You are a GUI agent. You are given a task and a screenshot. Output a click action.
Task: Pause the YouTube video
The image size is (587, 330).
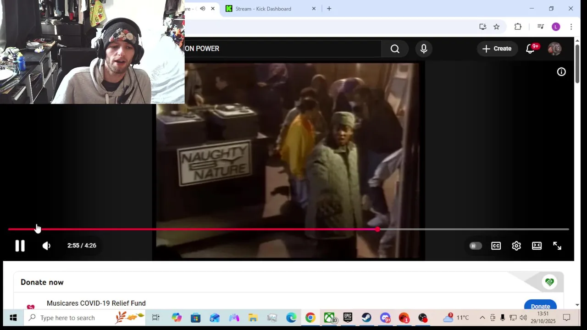(20, 246)
